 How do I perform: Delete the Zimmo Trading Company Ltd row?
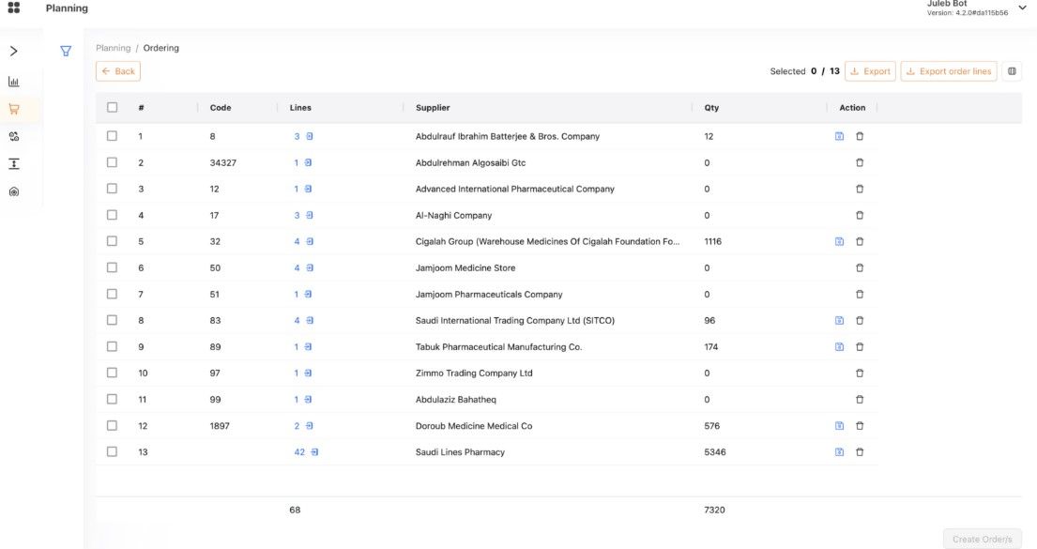click(x=860, y=374)
